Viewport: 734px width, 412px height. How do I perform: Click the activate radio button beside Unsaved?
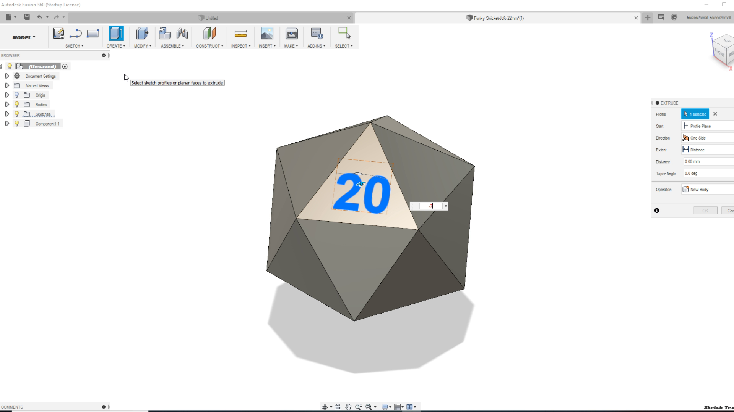click(x=65, y=66)
